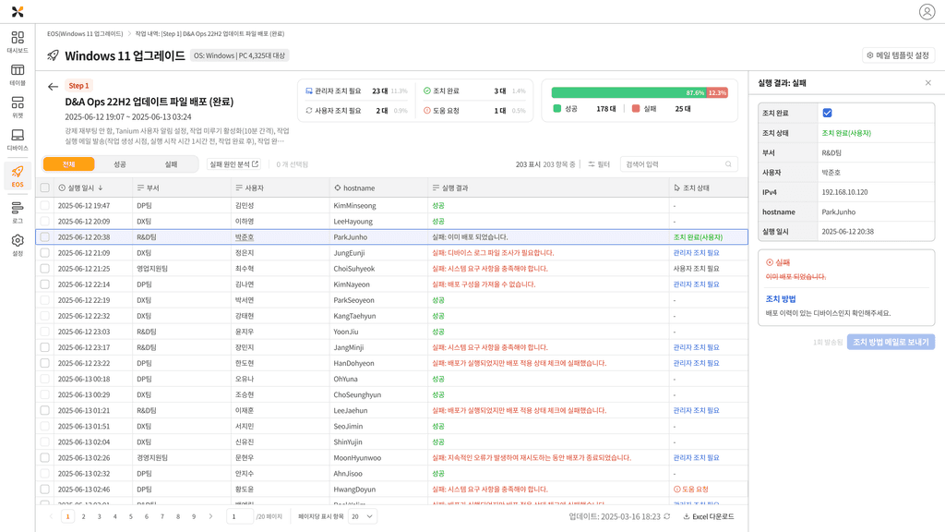945x532 pixels.
Task: Click the Excel 다운로드 button
Action: (x=708, y=516)
